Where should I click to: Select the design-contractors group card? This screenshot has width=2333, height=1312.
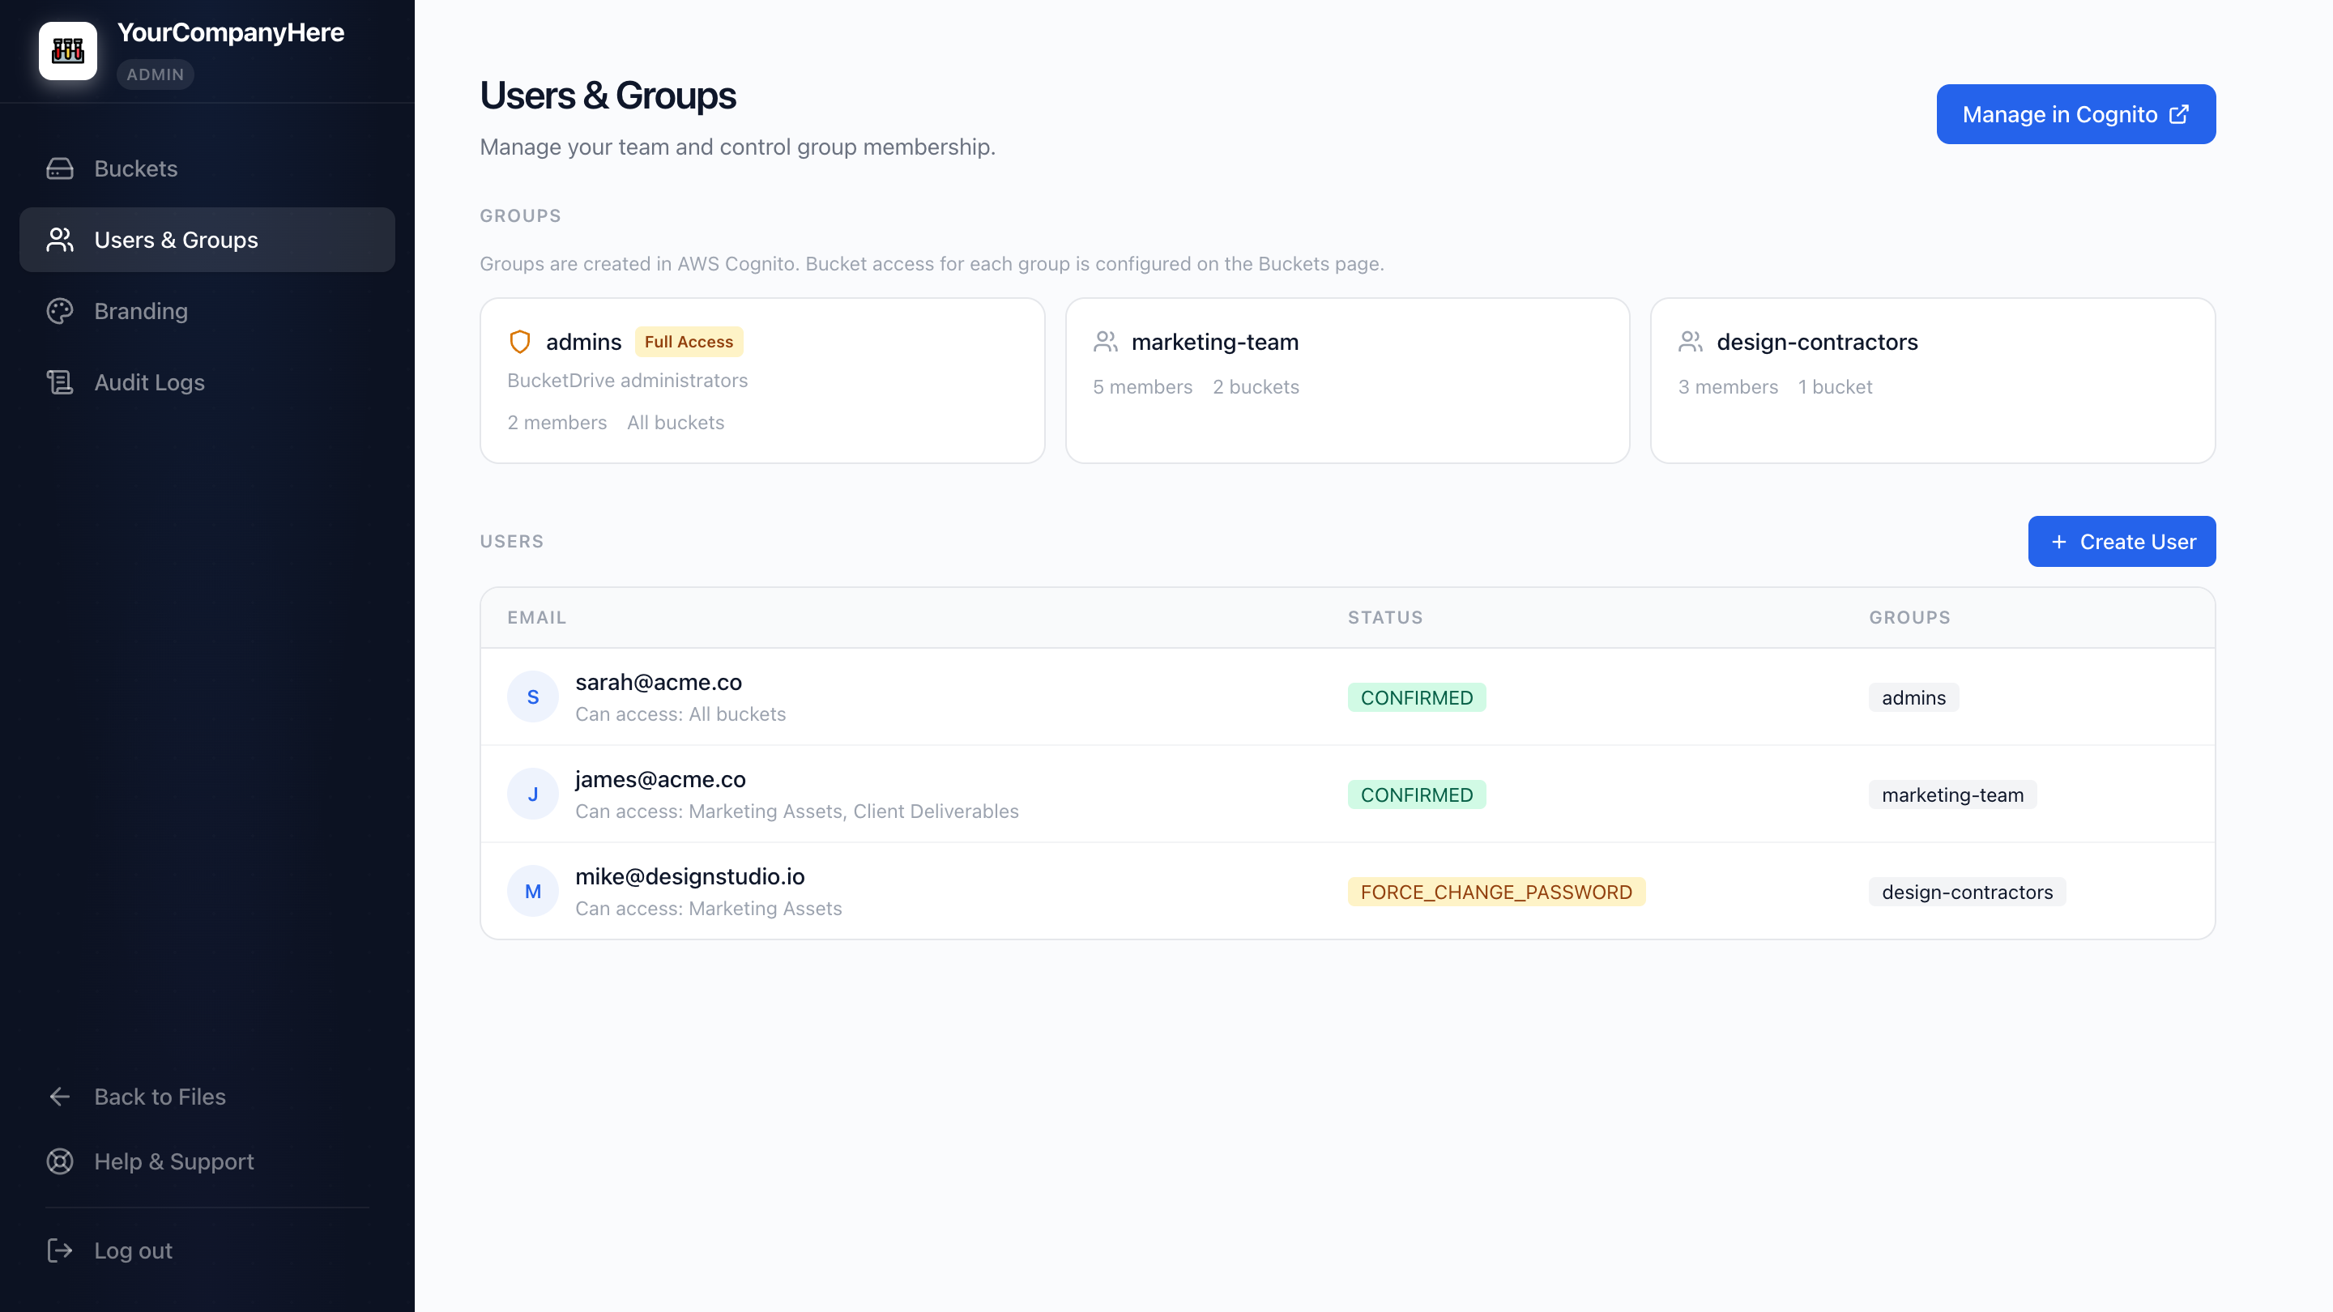tap(1932, 381)
